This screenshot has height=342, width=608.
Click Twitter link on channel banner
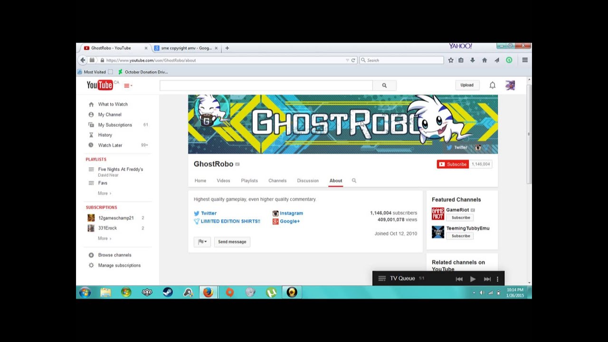click(457, 147)
